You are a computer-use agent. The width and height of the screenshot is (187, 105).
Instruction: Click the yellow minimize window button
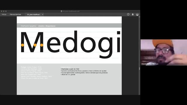(x=4, y=11)
